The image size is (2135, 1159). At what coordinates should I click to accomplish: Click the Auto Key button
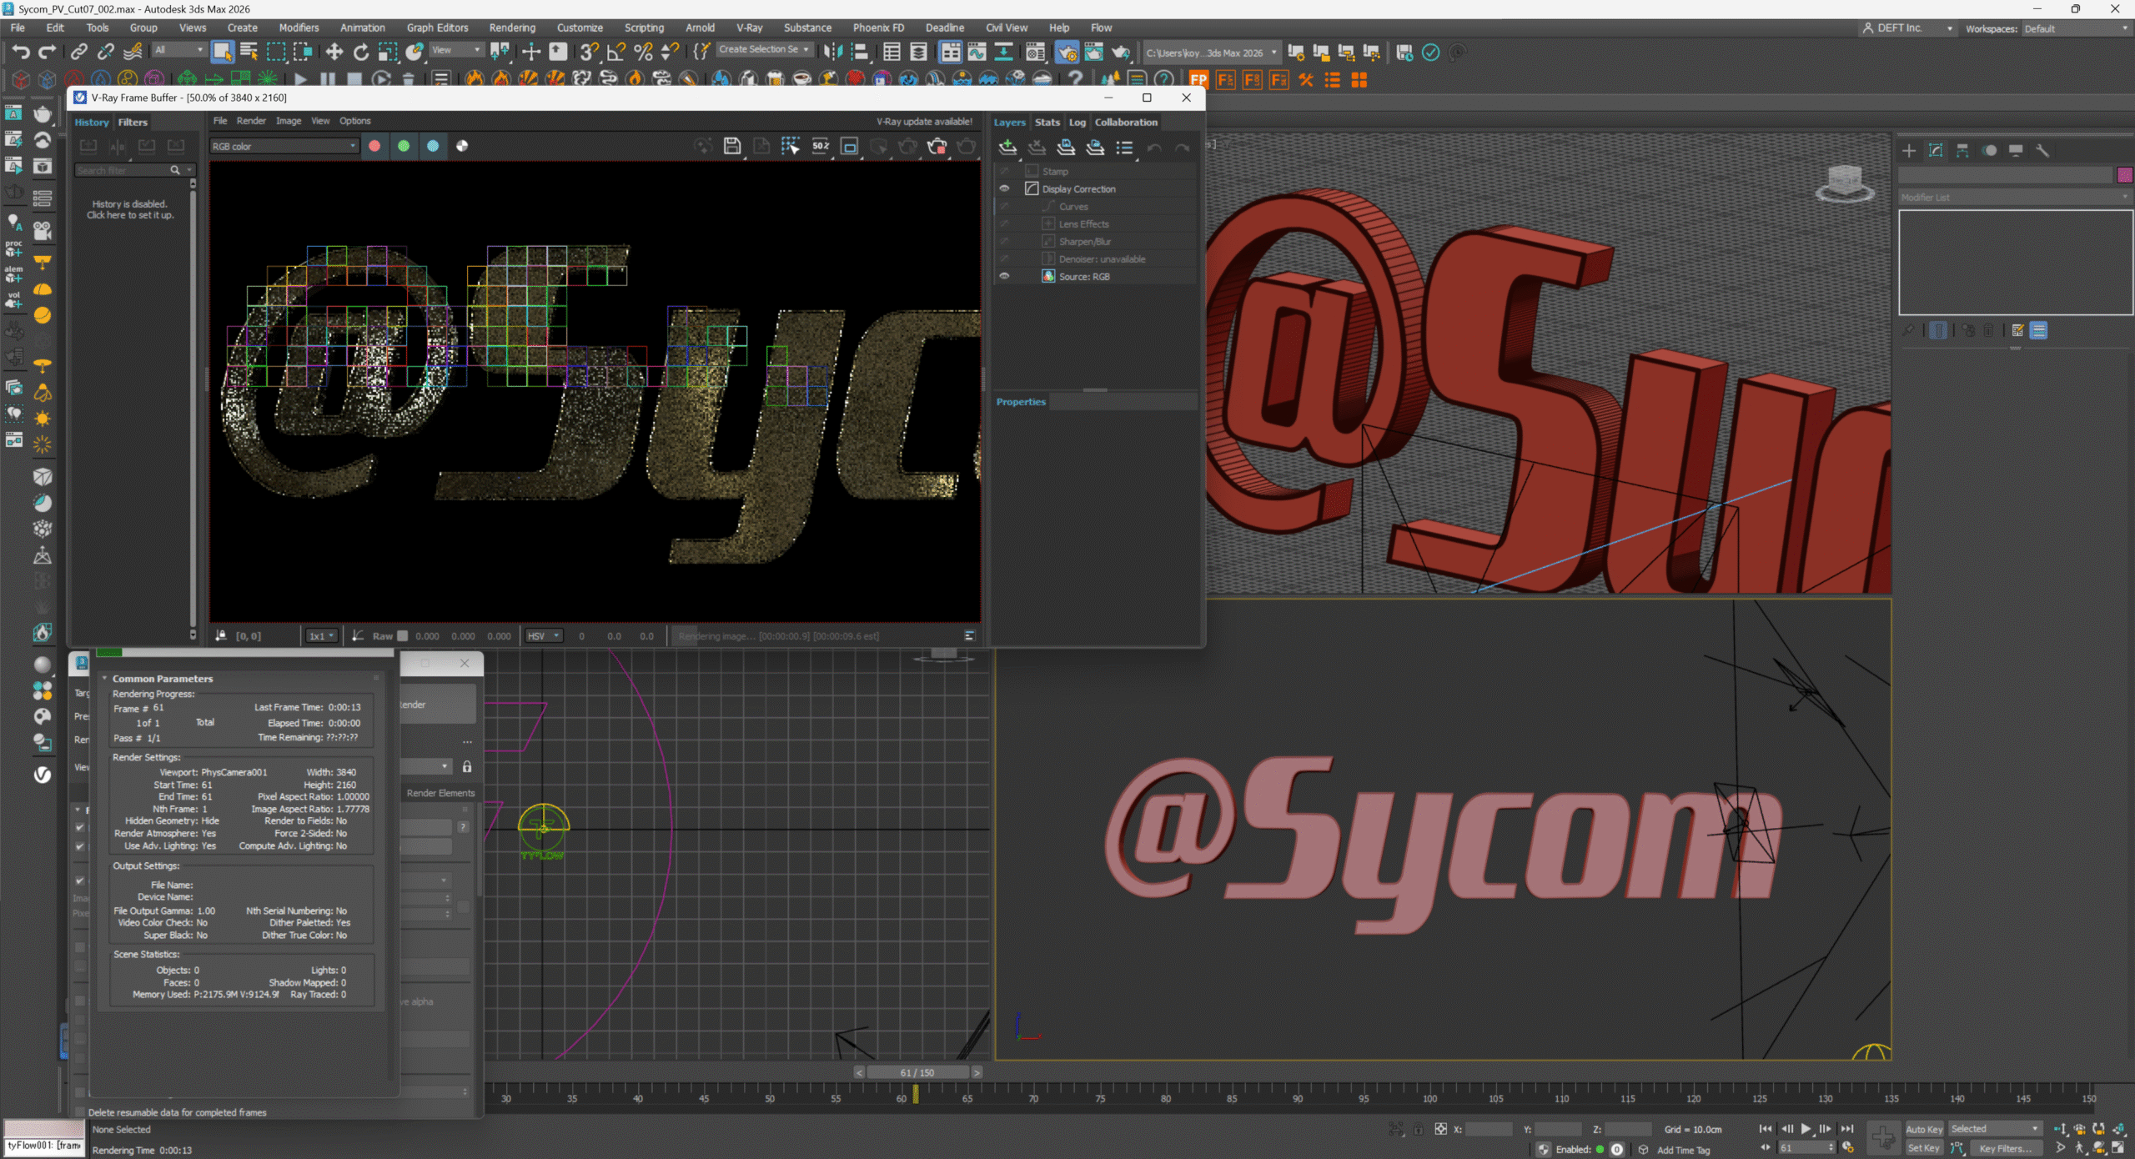1923,1129
